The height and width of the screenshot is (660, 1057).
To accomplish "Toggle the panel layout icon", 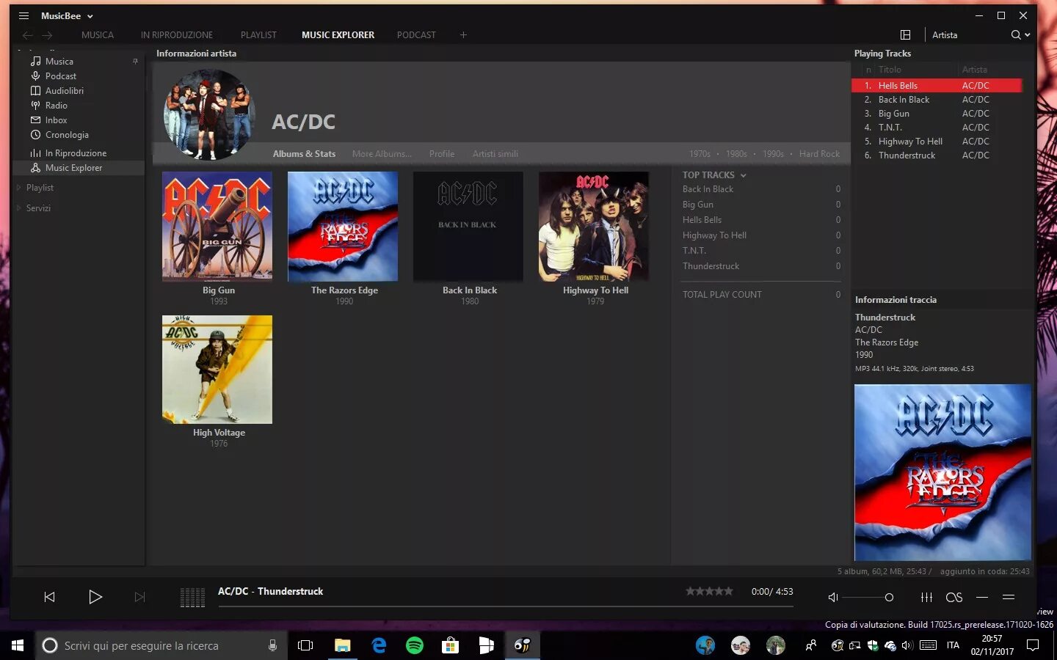I will click(905, 35).
